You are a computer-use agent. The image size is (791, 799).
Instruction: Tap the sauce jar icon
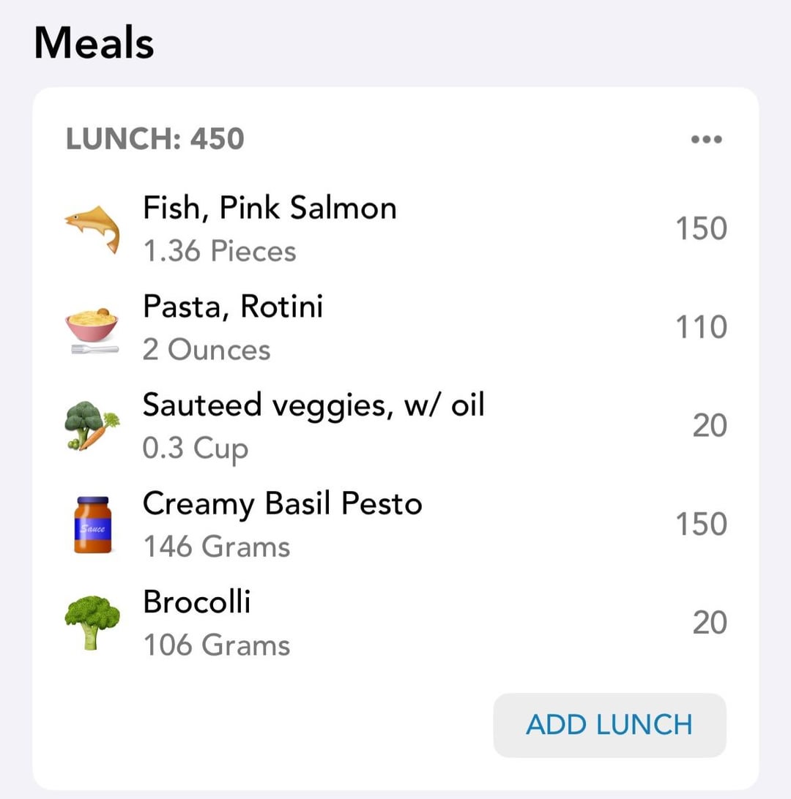[92, 525]
